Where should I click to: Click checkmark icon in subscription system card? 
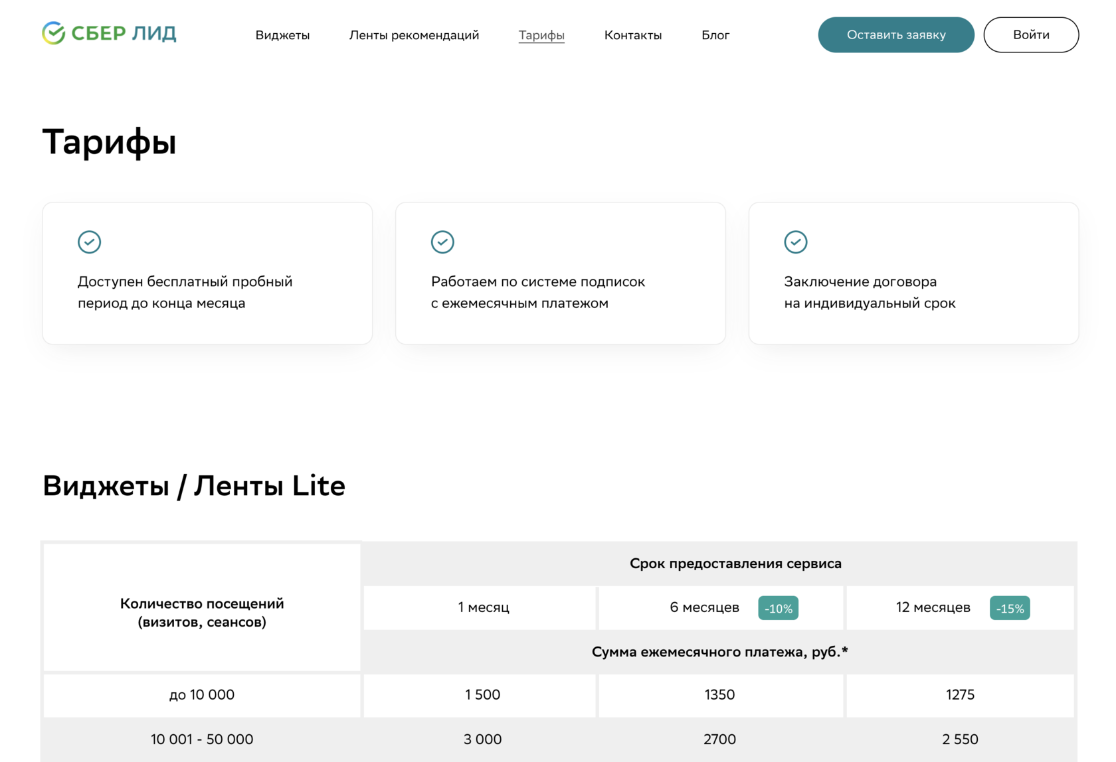(x=442, y=242)
